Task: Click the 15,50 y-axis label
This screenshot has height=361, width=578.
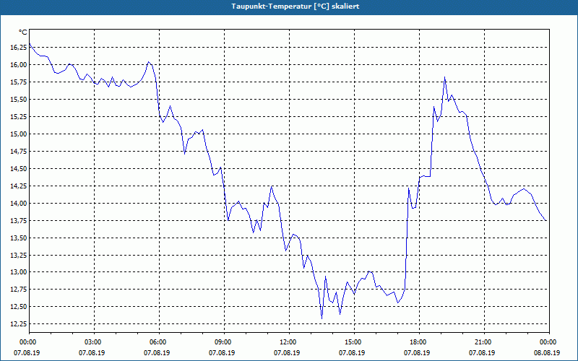Action: pyautogui.click(x=19, y=100)
